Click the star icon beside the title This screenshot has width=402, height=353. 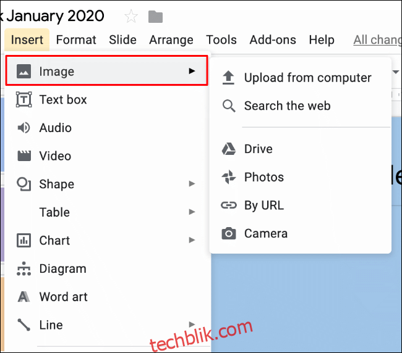tap(131, 17)
